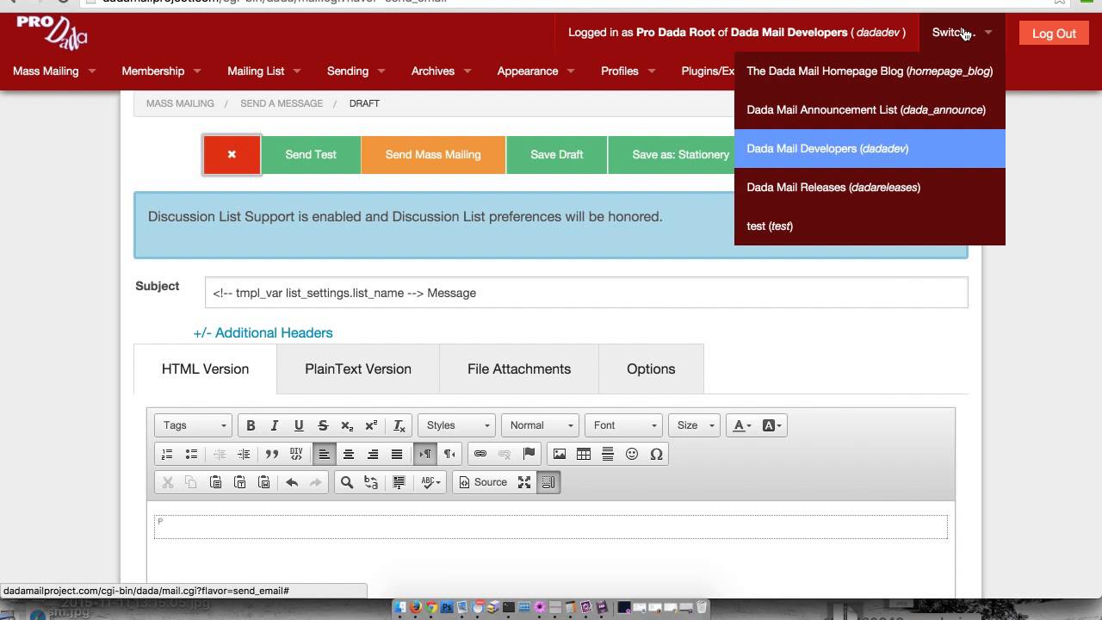This screenshot has height=620, width=1102.
Task: Open the Styles dropdown
Action: click(456, 425)
